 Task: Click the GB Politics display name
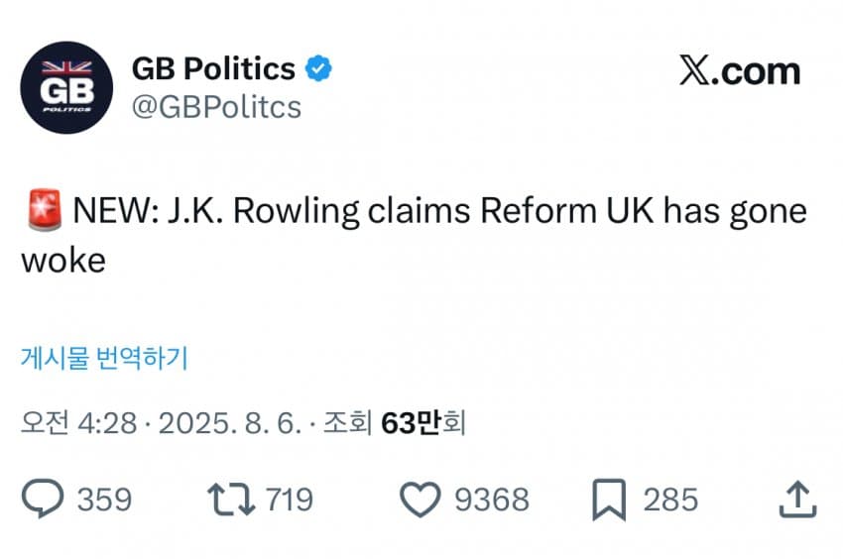pos(213,68)
